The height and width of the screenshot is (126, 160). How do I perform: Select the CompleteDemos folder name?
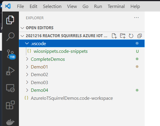pyautogui.click(x=48, y=59)
